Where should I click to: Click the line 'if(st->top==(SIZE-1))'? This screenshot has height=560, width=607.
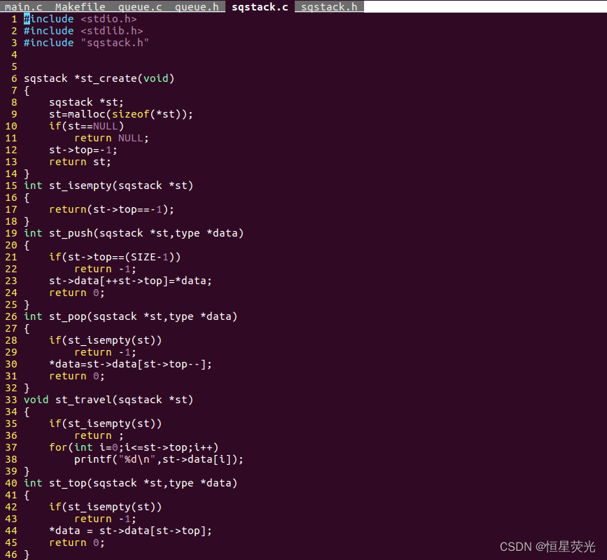click(115, 257)
